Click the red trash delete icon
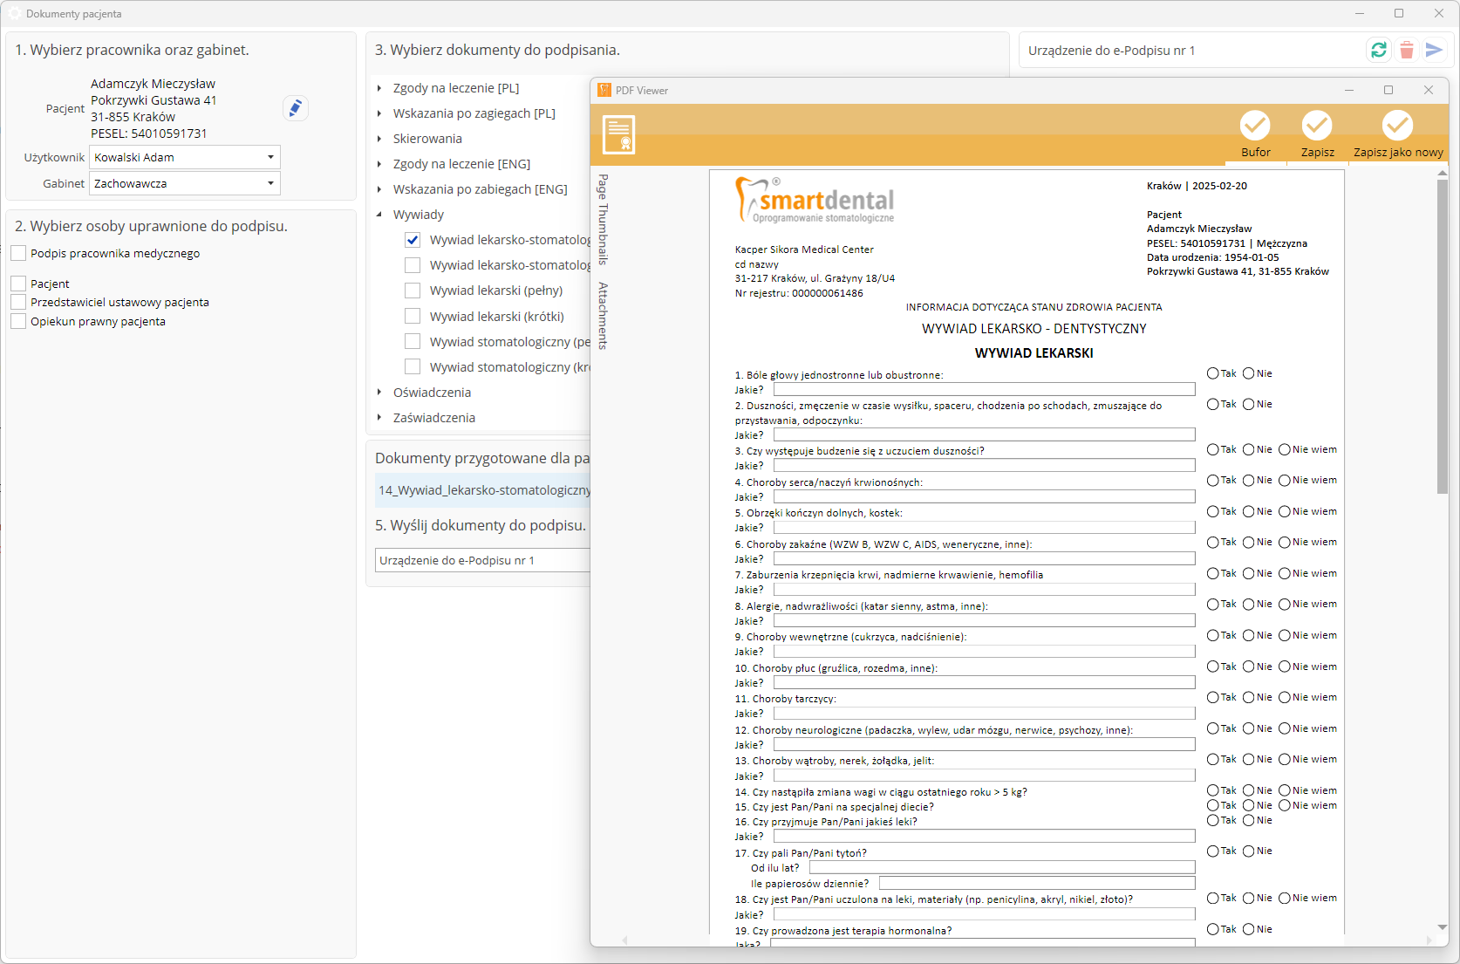The image size is (1460, 964). click(1407, 51)
